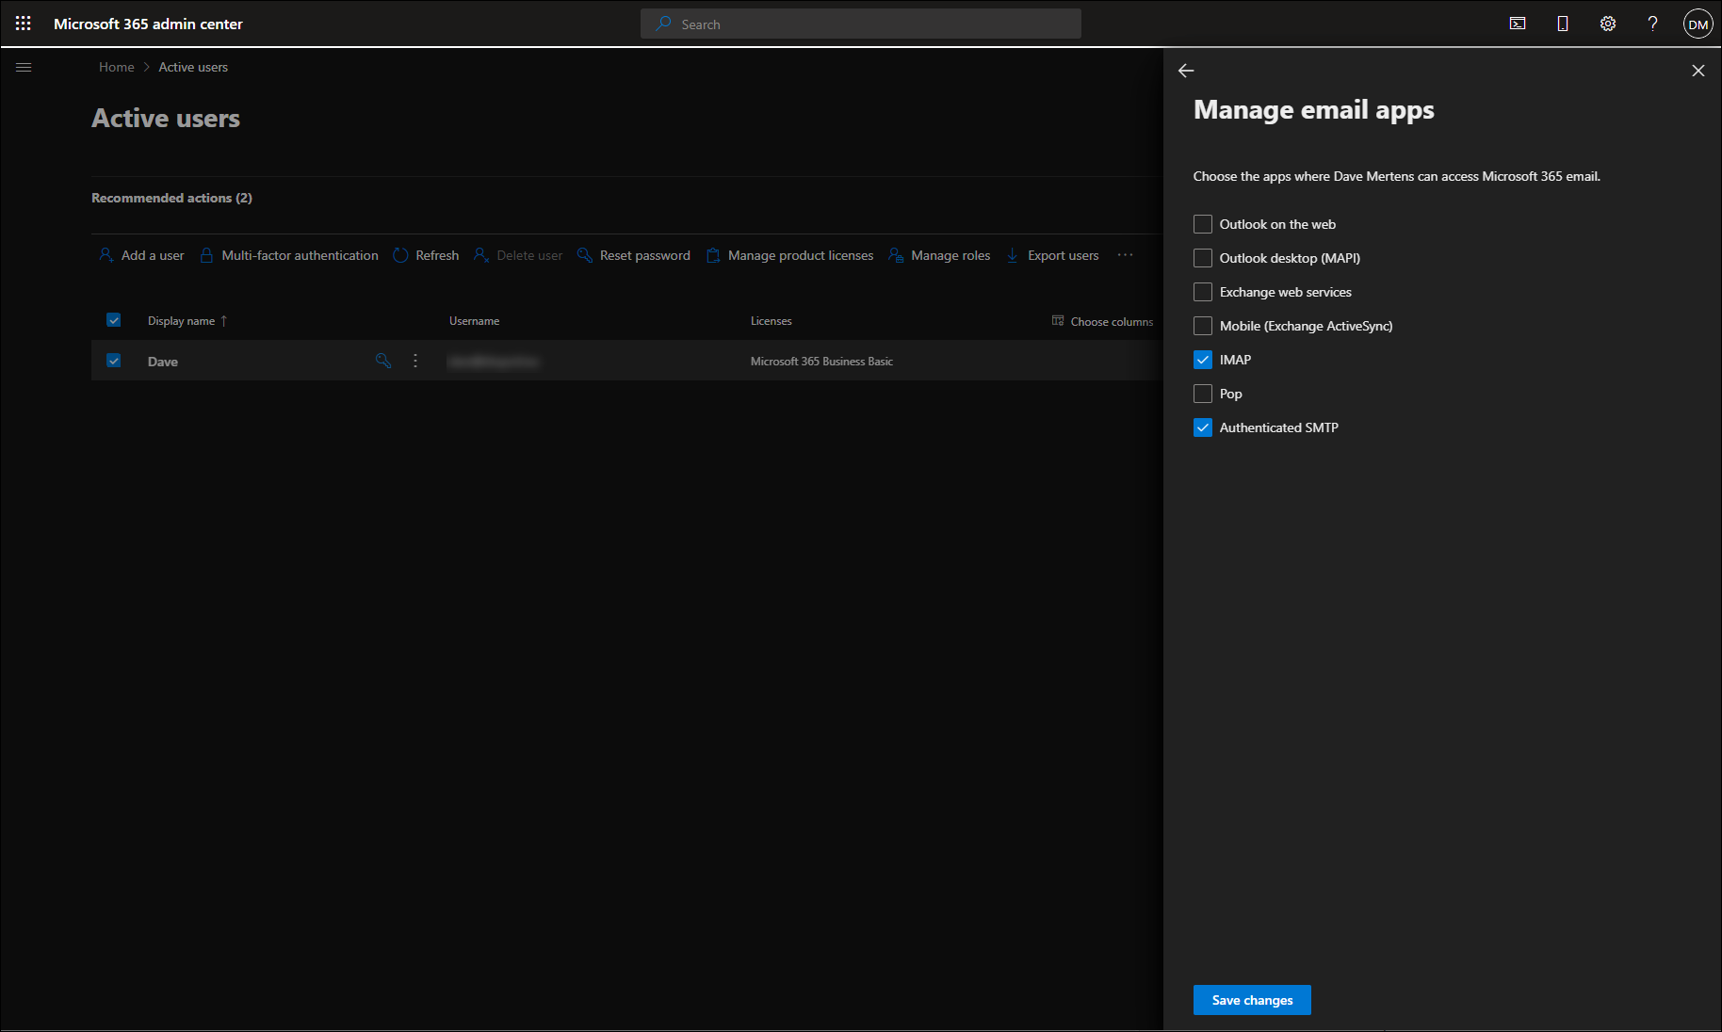
Task: Open the app launcher waffle icon
Action: pos(24,24)
